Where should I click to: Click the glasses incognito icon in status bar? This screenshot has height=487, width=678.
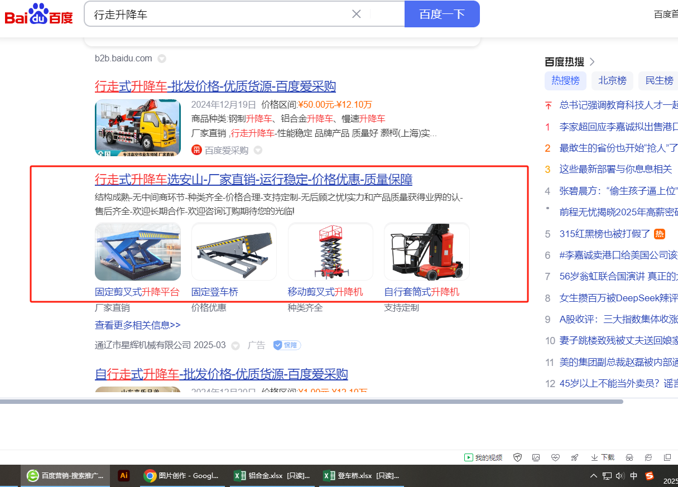click(x=629, y=457)
